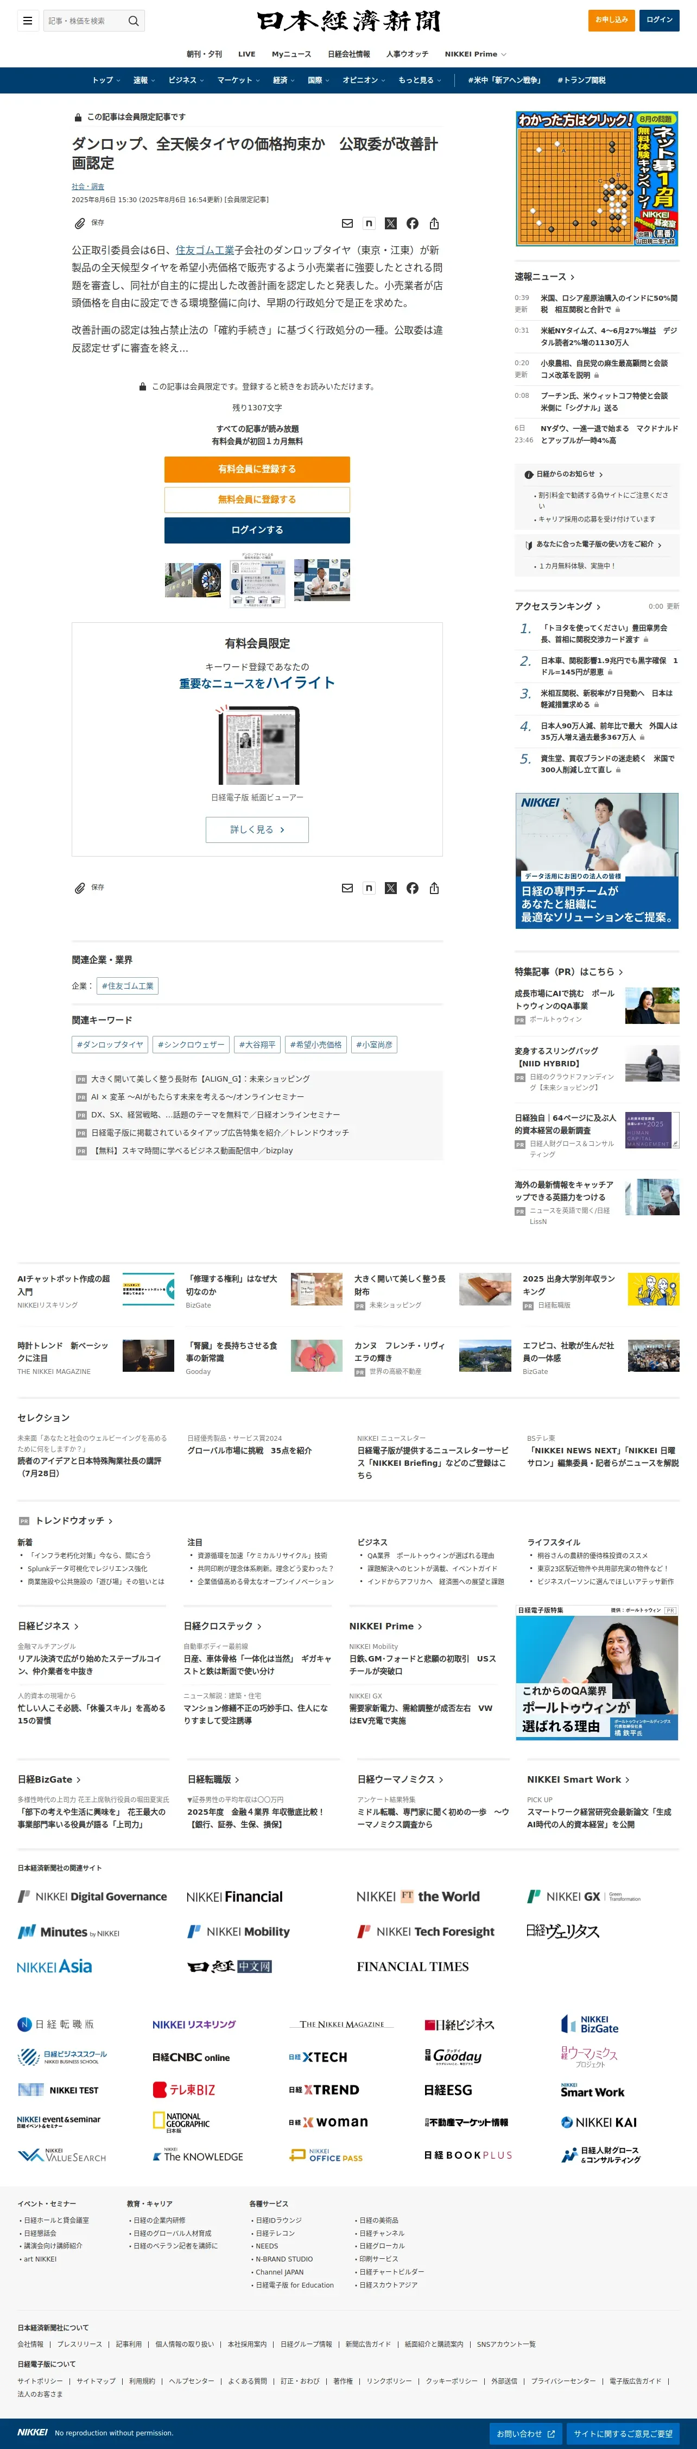Expand the 経済 navigation dropdown

pos(284,80)
